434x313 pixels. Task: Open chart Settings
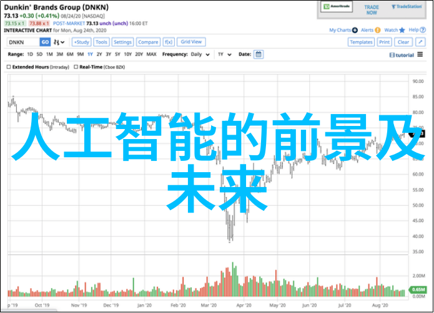[122, 42]
